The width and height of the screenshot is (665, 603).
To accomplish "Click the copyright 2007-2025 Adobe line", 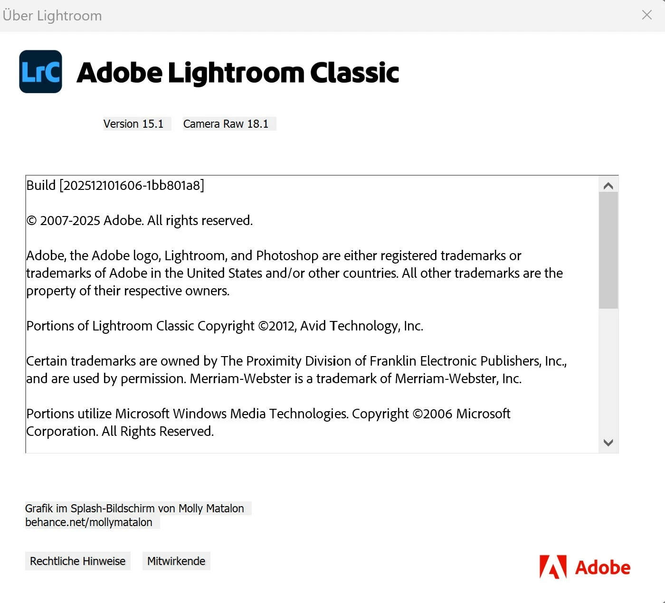I will [140, 220].
